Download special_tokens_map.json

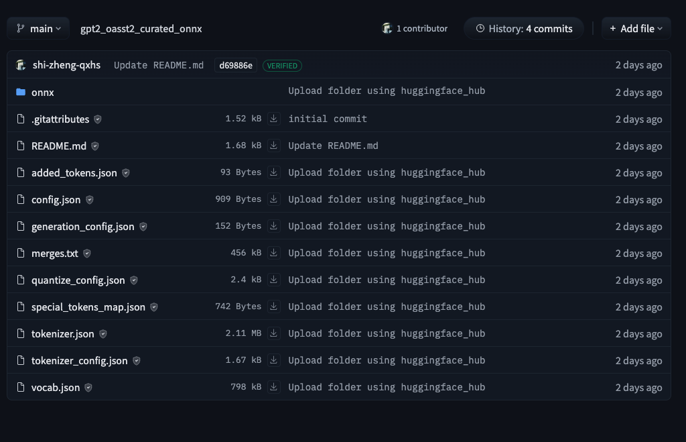tap(274, 307)
